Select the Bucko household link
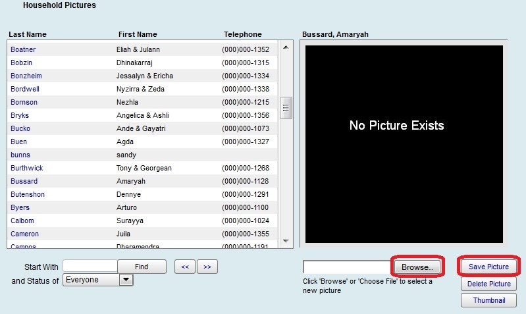The height and width of the screenshot is (314, 526). point(20,128)
